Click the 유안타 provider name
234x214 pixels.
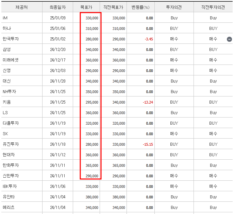click(x=9, y=197)
